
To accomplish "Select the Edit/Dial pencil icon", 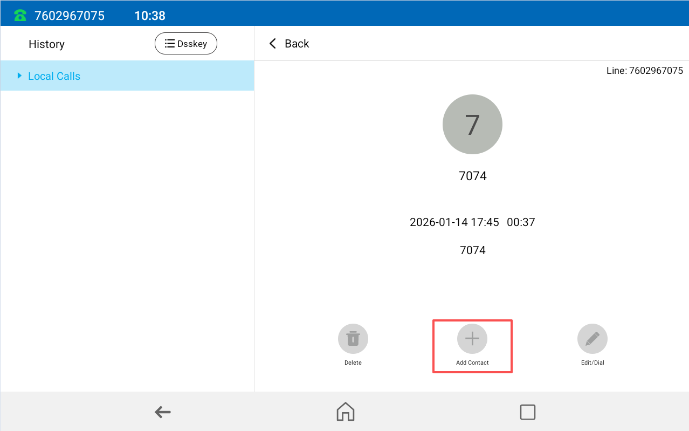I will [x=592, y=339].
